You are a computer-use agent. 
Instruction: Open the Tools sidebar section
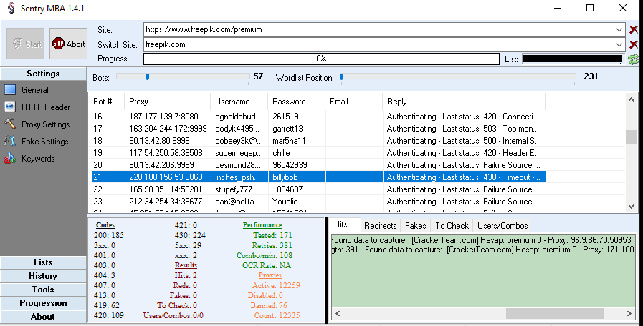coord(43,290)
